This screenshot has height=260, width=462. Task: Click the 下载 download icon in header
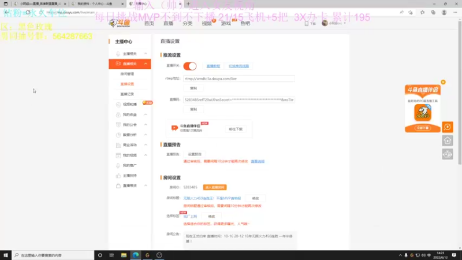307,24
